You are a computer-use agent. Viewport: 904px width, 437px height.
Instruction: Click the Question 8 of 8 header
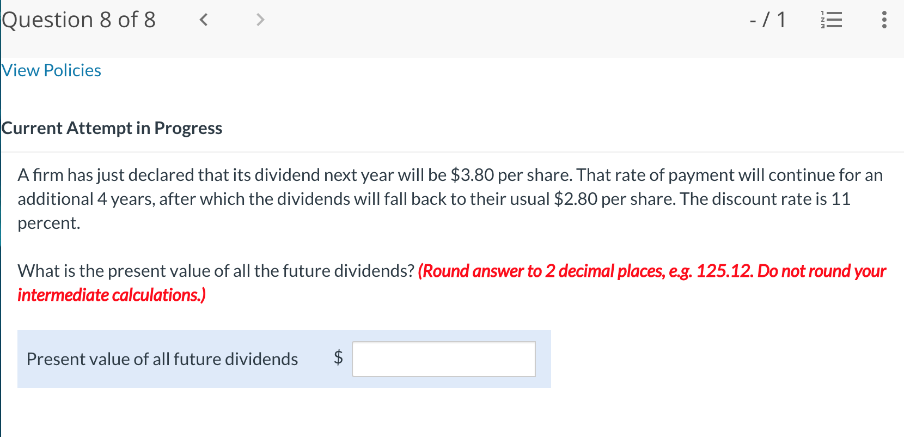pos(79,20)
